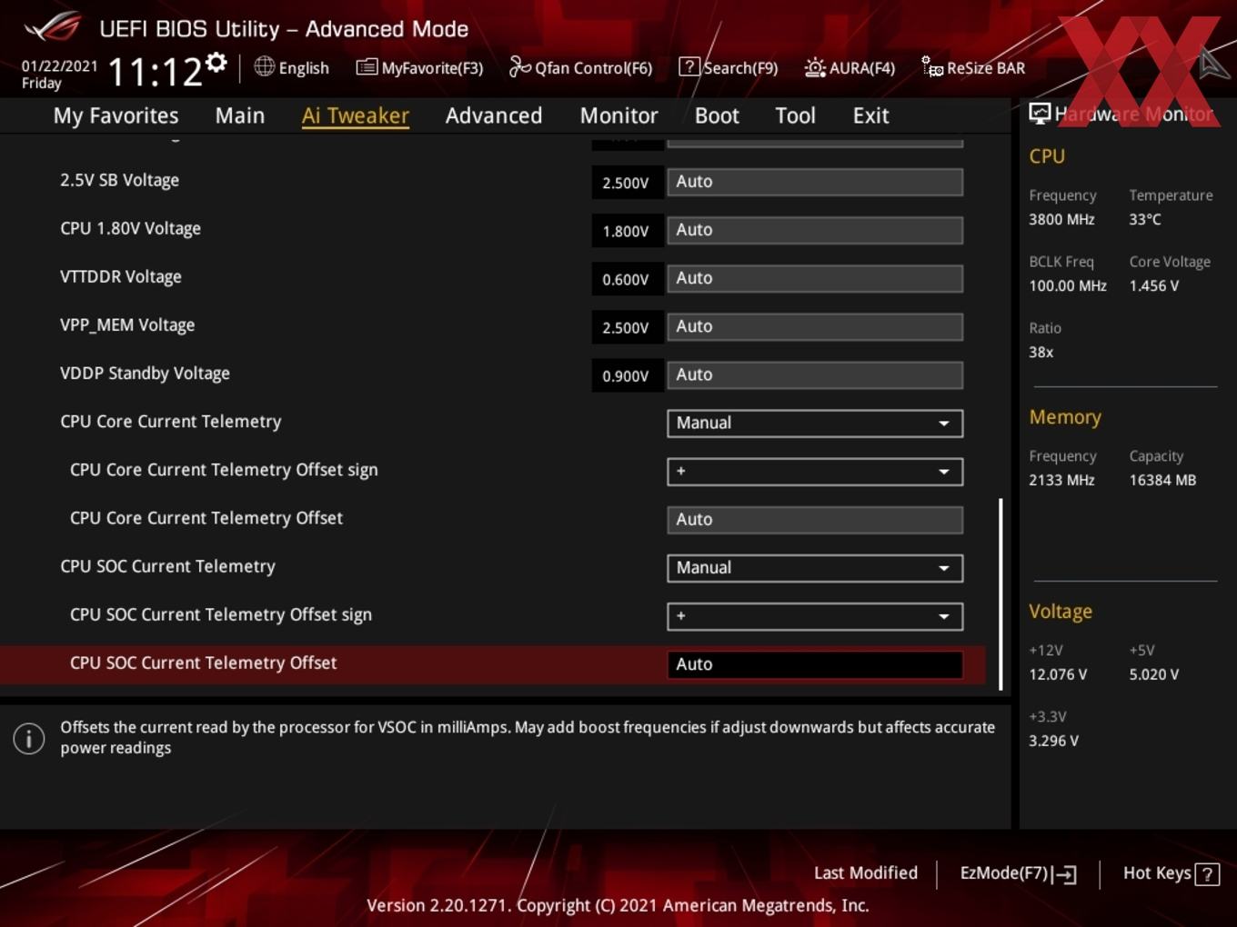Go to Main tab
This screenshot has width=1237, height=927.
pos(240,115)
